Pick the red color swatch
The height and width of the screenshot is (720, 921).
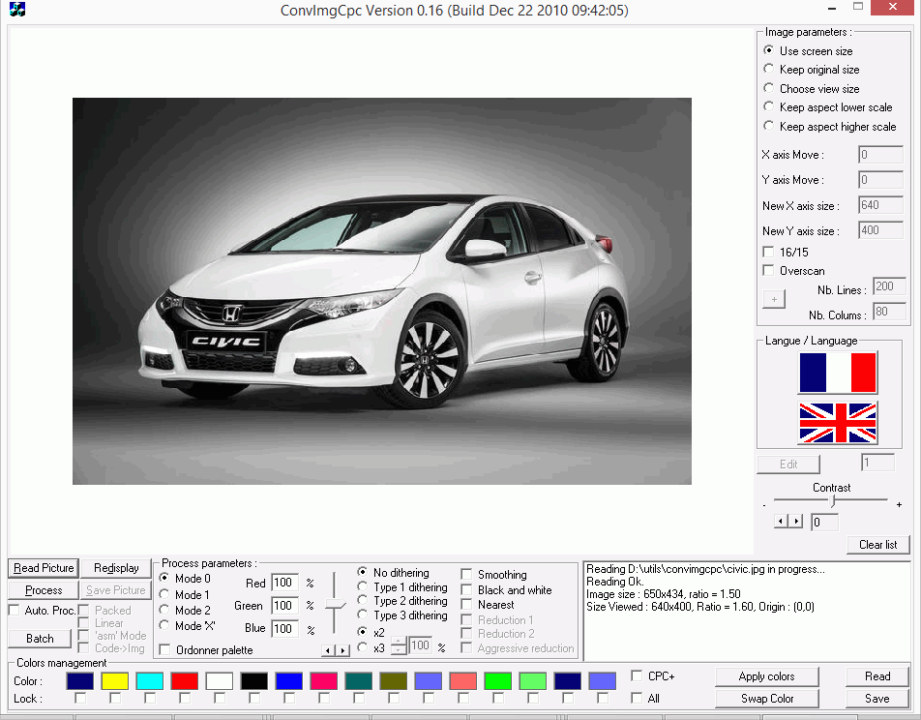185,680
